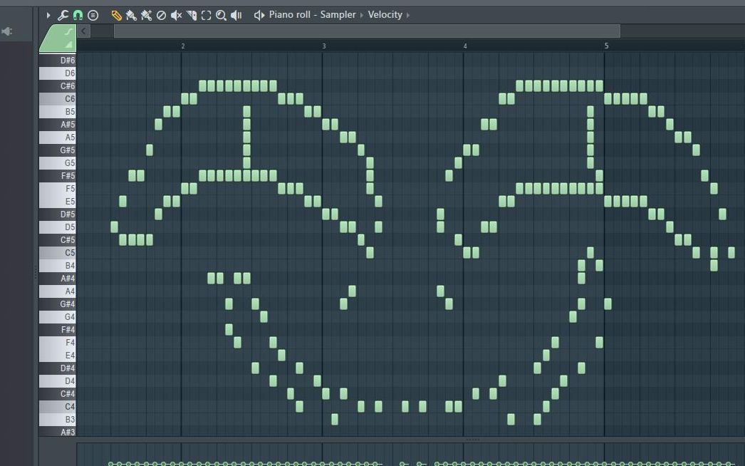
Task: Select the Delete tool
Action: 162,15
